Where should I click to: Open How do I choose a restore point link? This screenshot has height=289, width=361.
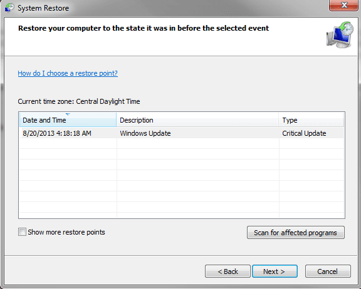tap(68, 73)
